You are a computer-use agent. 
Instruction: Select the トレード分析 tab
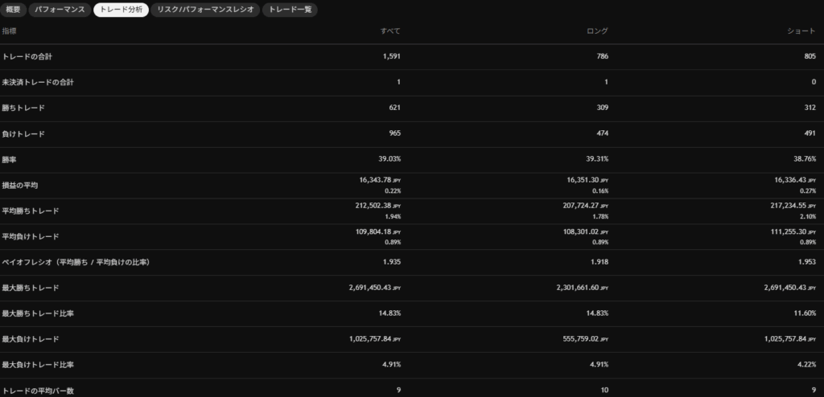coord(121,10)
